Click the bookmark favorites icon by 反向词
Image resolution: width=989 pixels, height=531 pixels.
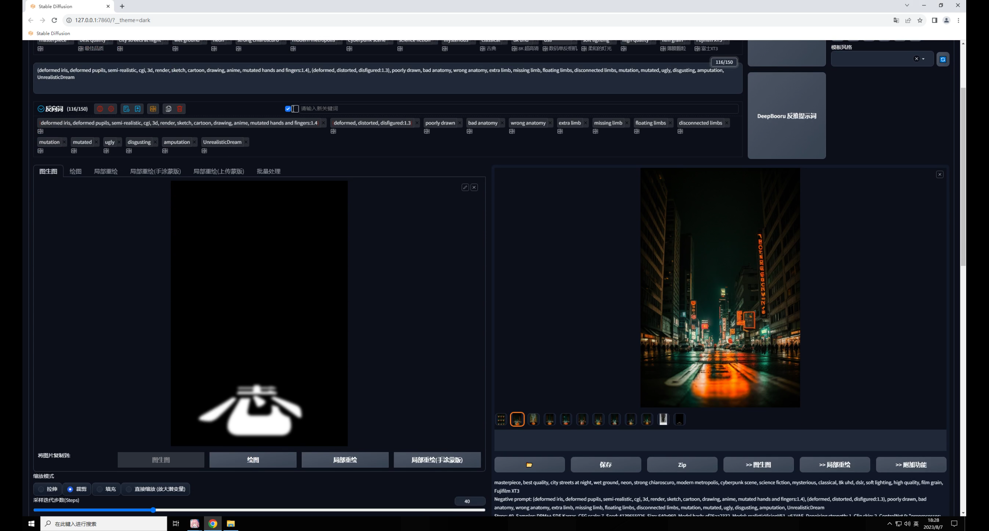point(138,109)
